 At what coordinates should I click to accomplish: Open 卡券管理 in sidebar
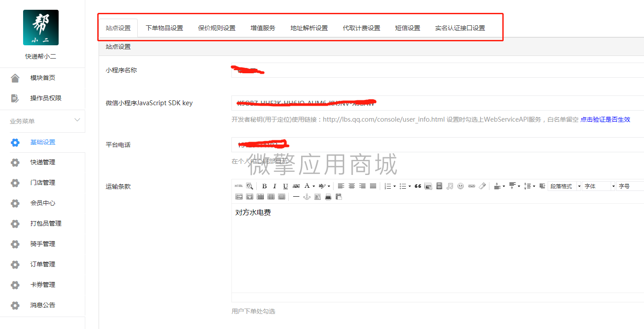(43, 285)
